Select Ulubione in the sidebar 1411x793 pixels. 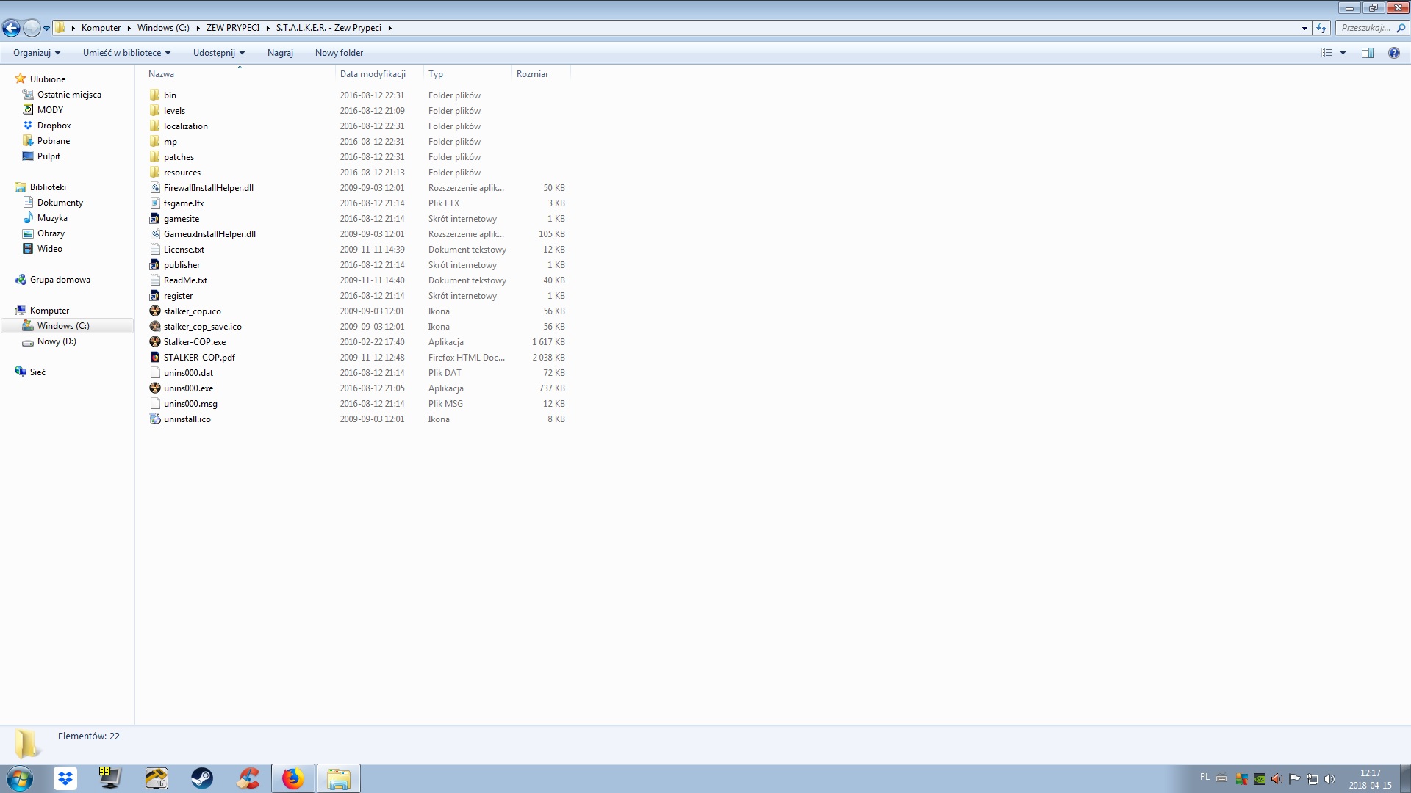click(48, 79)
